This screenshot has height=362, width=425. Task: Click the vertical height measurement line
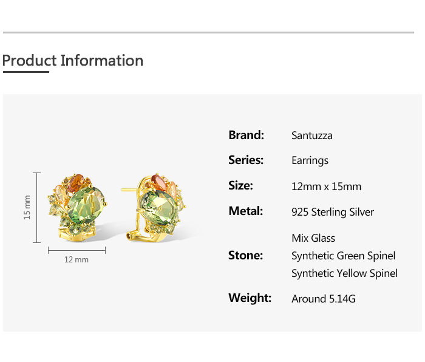(36, 208)
